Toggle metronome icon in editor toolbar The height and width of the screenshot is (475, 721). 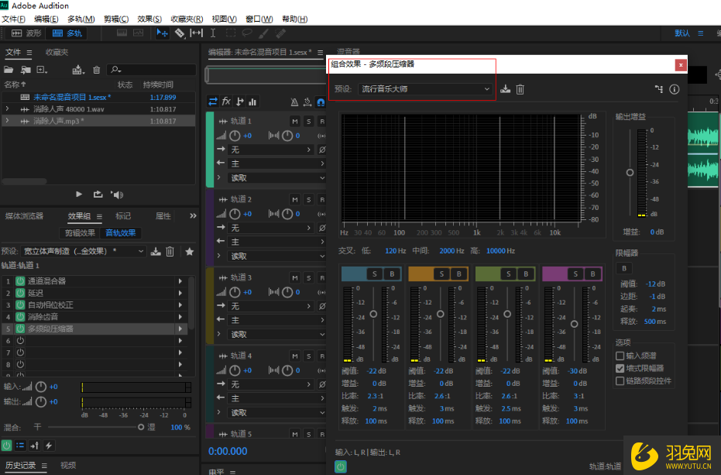pyautogui.click(x=294, y=102)
